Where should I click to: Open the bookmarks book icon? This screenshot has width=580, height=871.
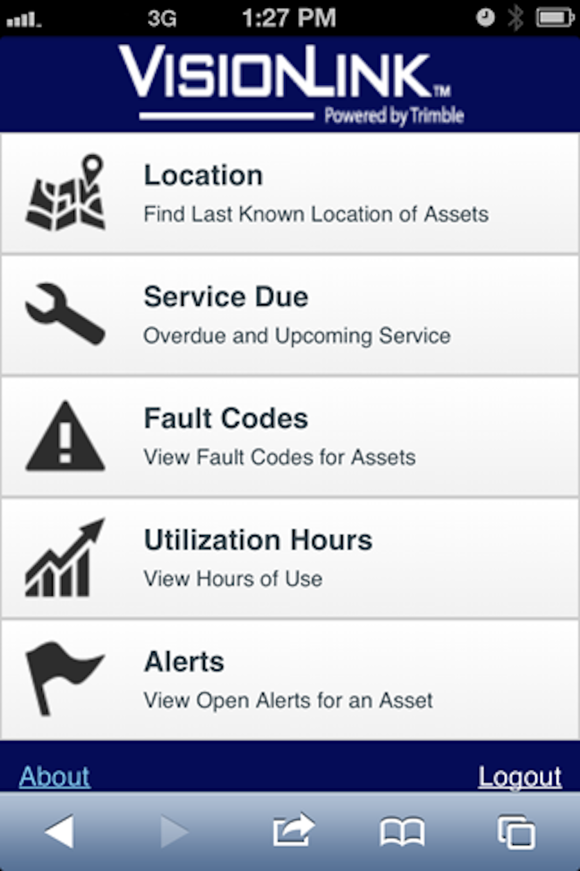pyautogui.click(x=402, y=831)
